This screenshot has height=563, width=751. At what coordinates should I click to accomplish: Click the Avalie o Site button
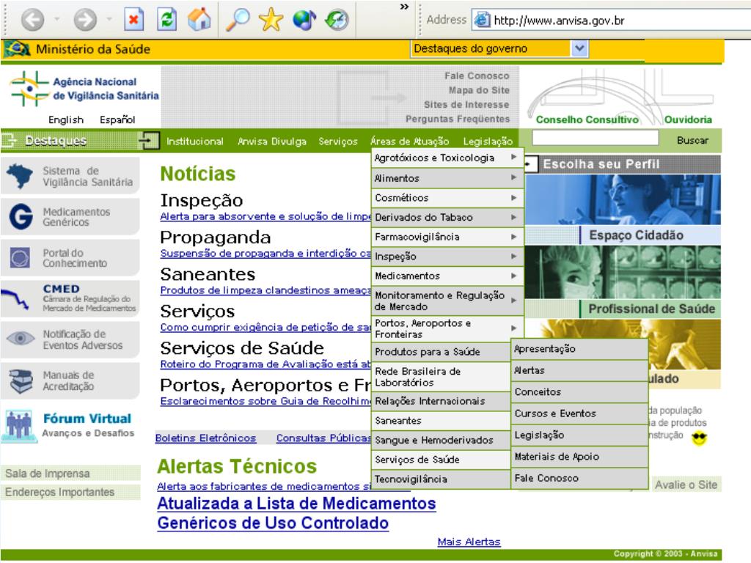pyautogui.click(x=686, y=485)
